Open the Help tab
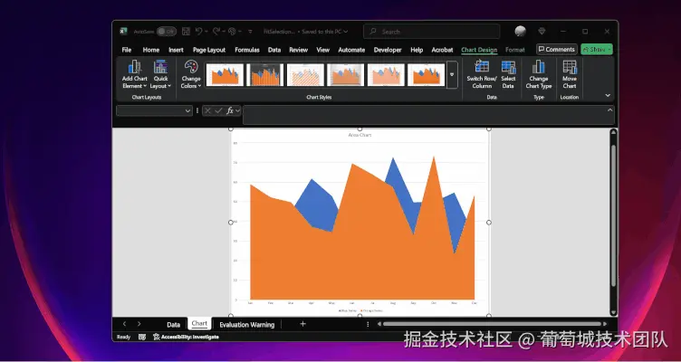Screen dimensions: 681x362 click(417, 50)
